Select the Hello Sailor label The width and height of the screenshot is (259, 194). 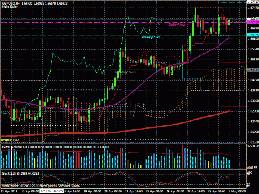10,7
